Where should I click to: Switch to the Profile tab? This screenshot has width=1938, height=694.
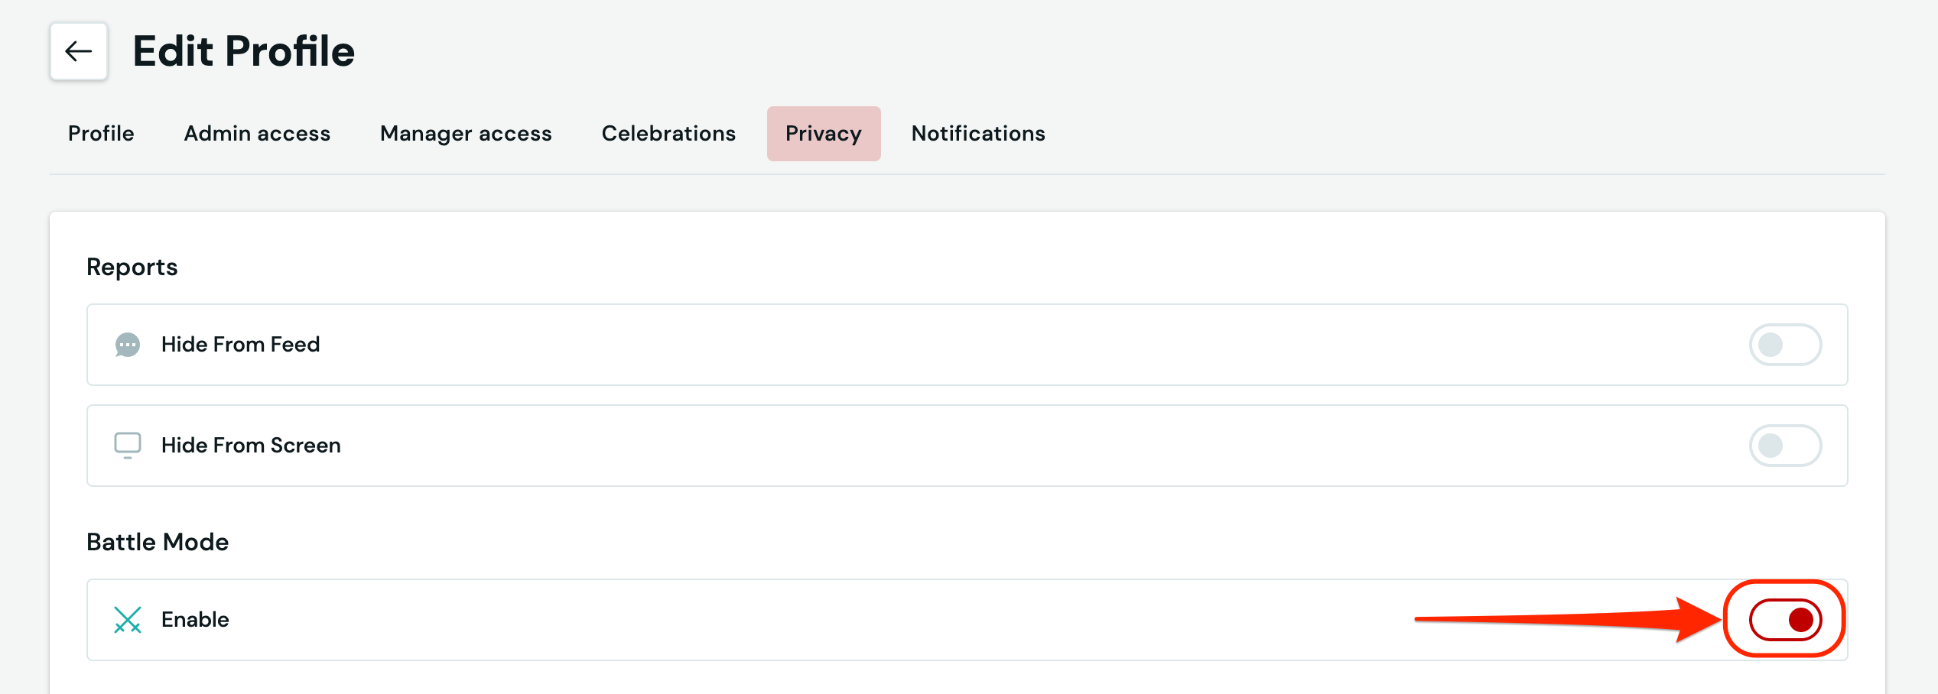pos(101,134)
